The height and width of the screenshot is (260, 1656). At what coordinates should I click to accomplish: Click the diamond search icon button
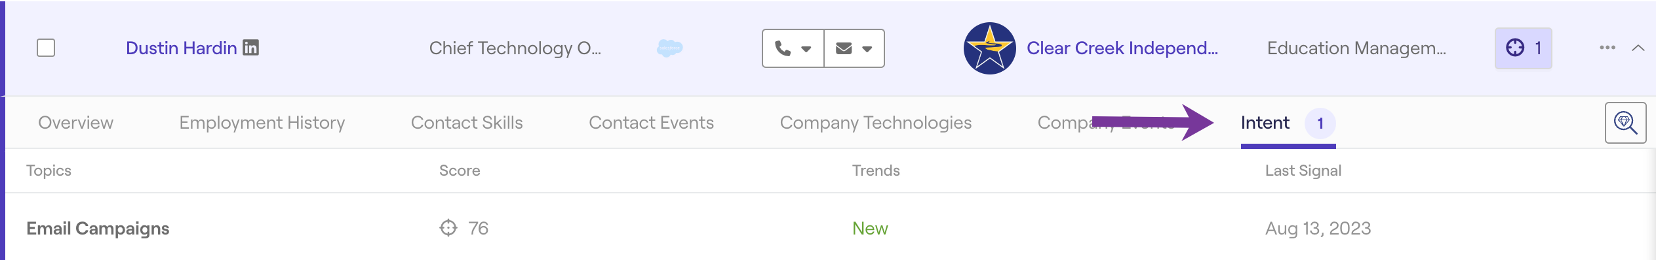pos(1625,123)
